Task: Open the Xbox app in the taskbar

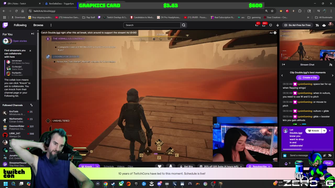Action: pos(121,184)
